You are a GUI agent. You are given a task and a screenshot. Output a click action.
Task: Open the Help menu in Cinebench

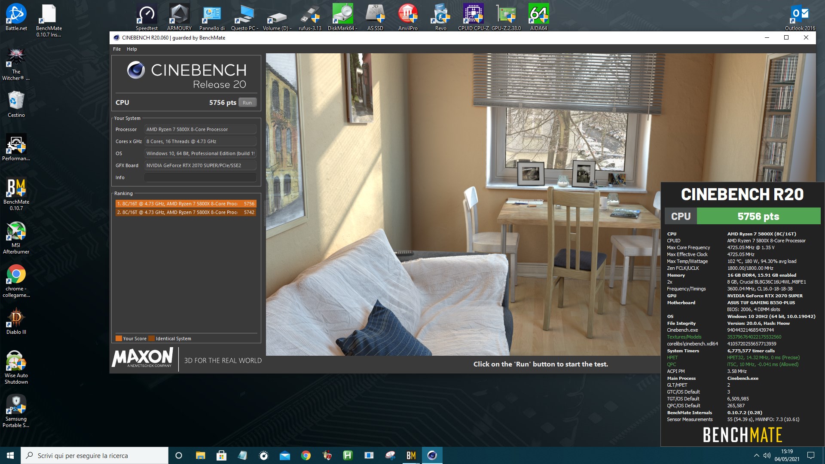[x=131, y=49]
